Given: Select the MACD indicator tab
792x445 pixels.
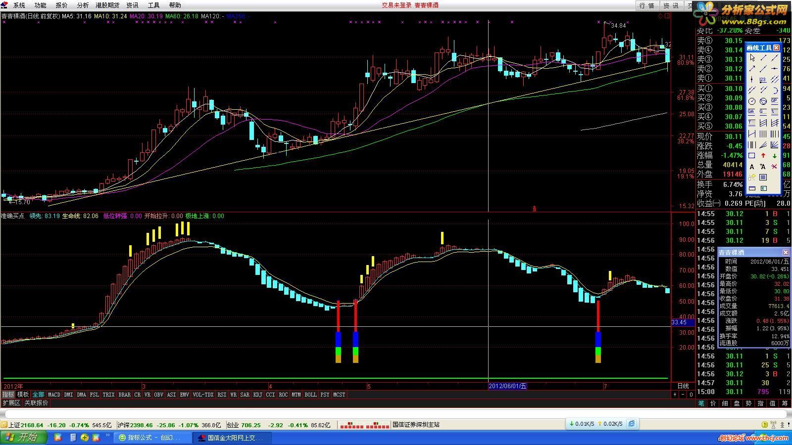Looking at the screenshot, I should click(54, 395).
